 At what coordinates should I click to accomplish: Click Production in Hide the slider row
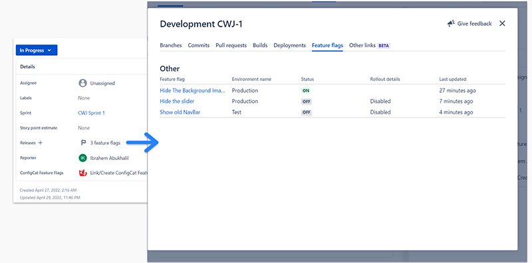[245, 102]
